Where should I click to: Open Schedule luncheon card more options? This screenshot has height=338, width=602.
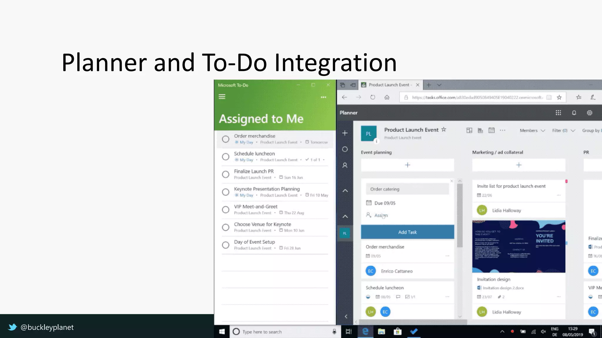pyautogui.click(x=447, y=297)
